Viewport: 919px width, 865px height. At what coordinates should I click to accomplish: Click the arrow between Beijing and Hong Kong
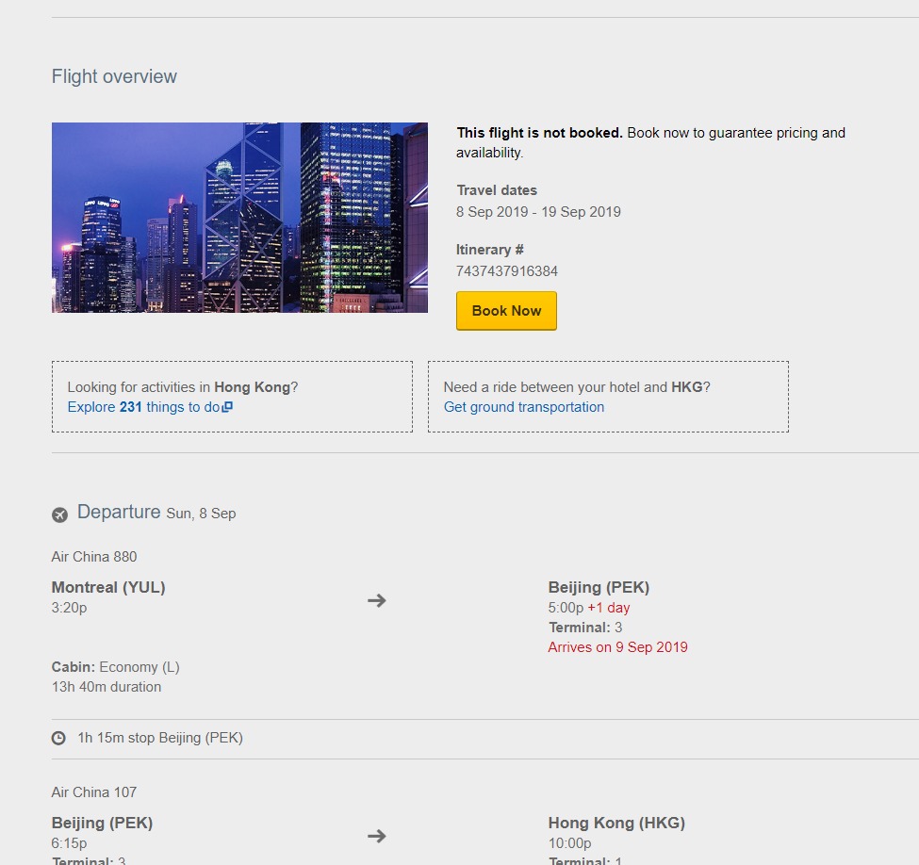(377, 836)
